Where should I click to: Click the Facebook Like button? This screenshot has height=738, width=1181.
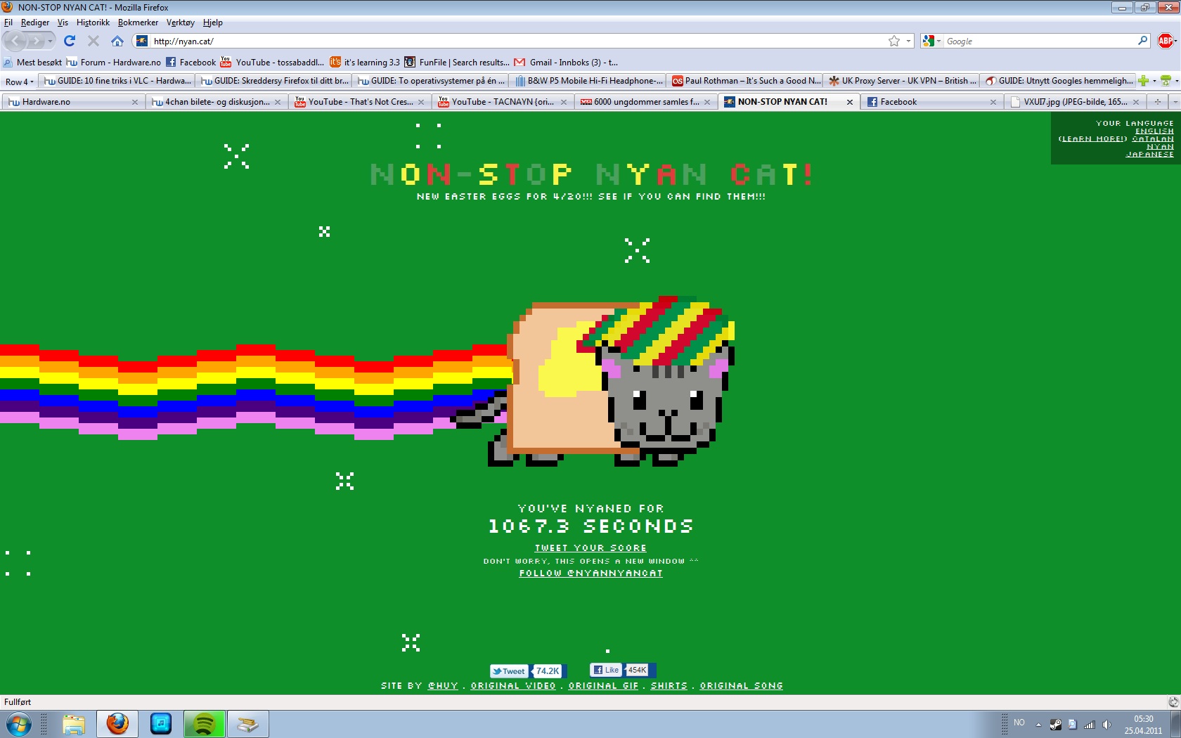[607, 670]
